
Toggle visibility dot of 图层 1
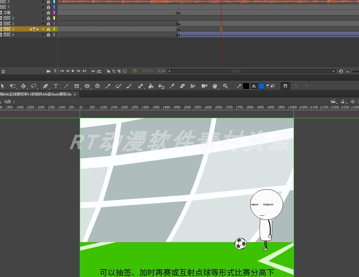[43, 29]
